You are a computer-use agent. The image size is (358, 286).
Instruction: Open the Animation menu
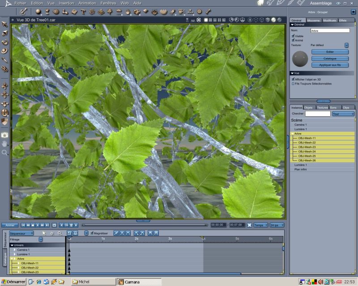click(87, 3)
